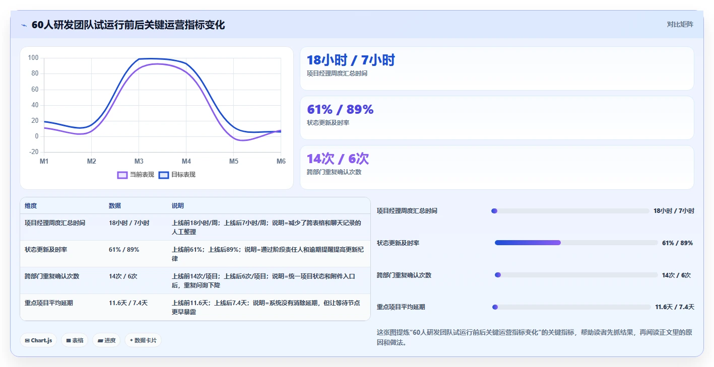Click the 项目经理周度汇总时间 progress bar

(570, 211)
